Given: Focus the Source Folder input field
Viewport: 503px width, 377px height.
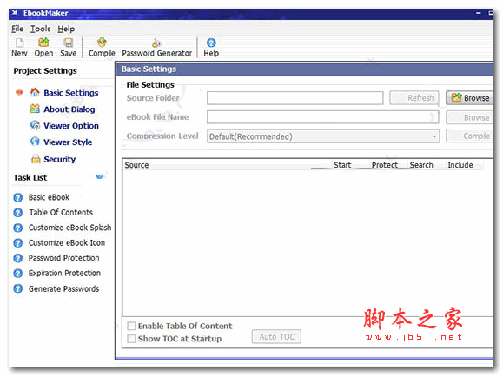Looking at the screenshot, I should 295,98.
